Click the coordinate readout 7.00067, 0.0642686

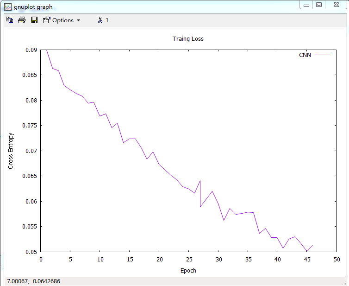(x=34, y=281)
